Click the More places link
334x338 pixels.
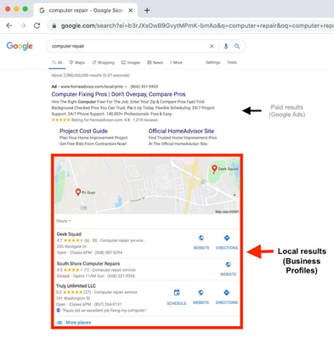[78, 323]
